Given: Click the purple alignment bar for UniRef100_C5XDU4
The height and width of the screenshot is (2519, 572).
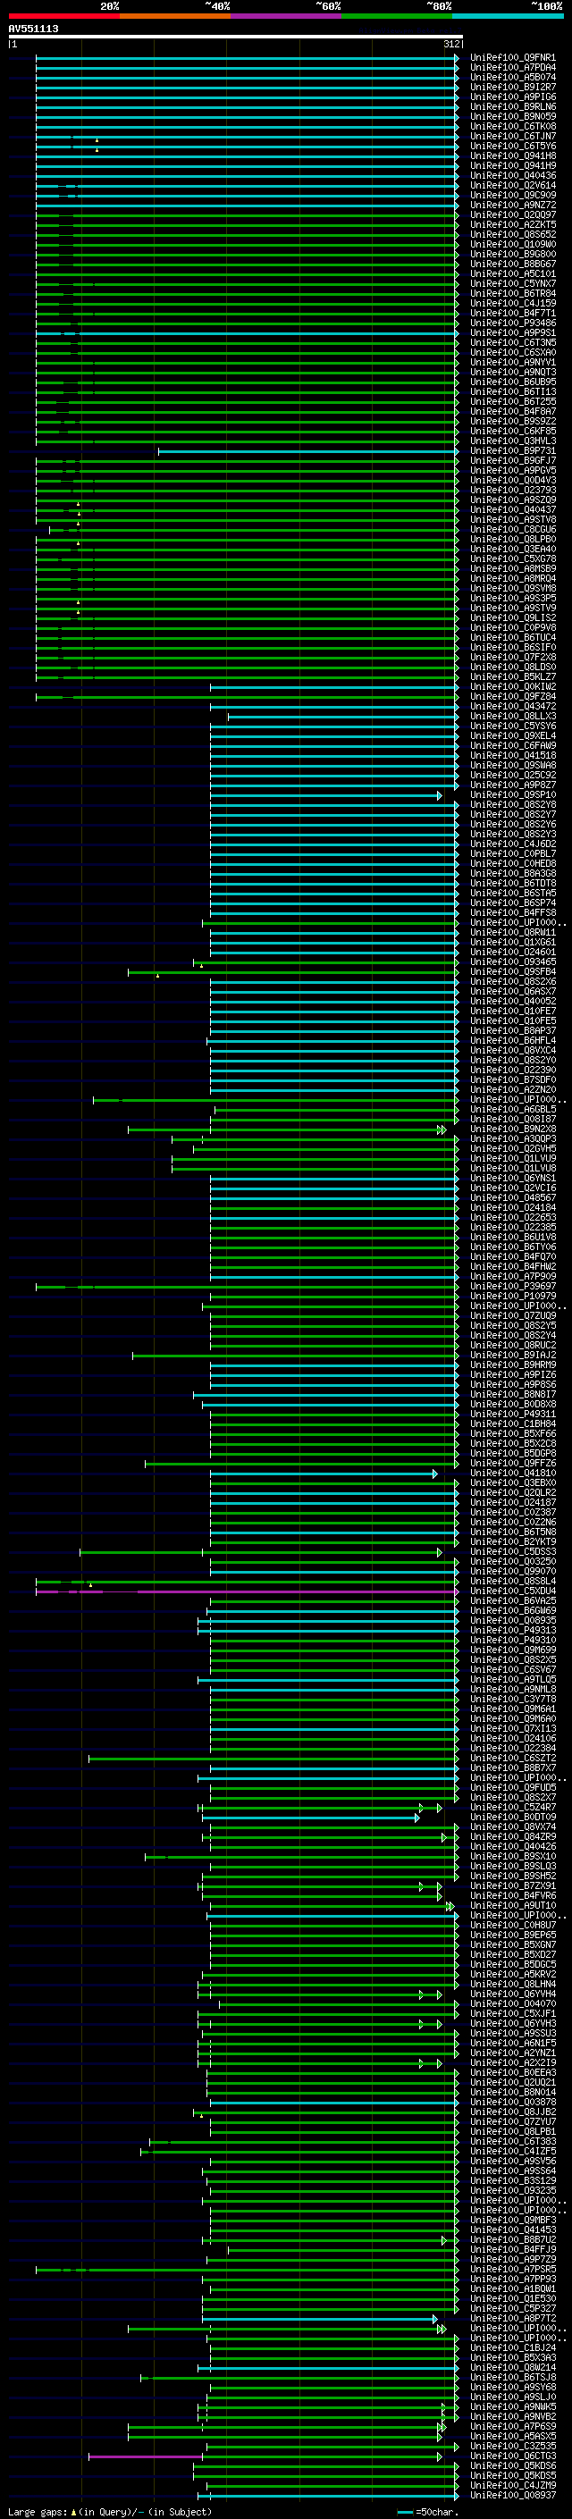Looking at the screenshot, I should 247,1591.
